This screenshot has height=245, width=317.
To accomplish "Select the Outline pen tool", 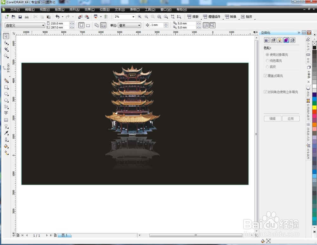I will pos(6,139).
